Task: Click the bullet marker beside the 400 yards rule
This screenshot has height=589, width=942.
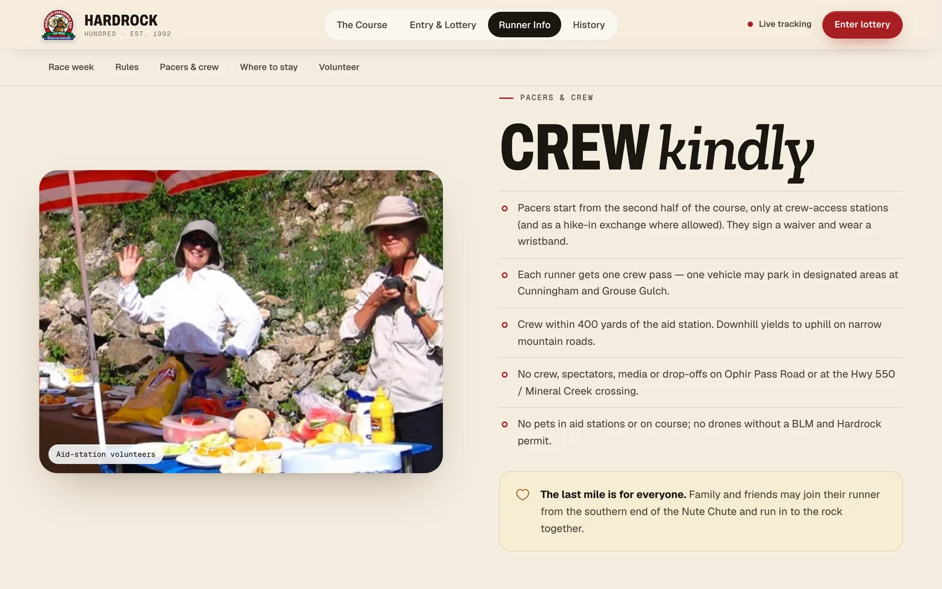Action: click(x=505, y=325)
